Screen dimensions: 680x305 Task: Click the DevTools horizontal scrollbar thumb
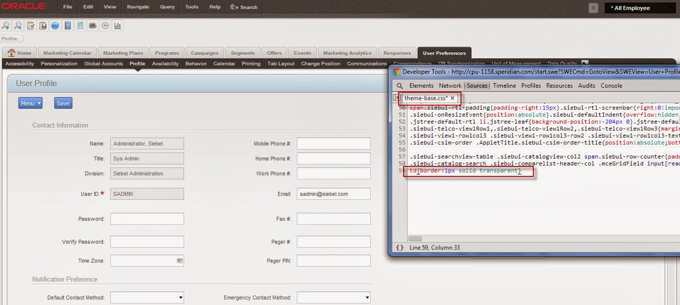click(415, 239)
